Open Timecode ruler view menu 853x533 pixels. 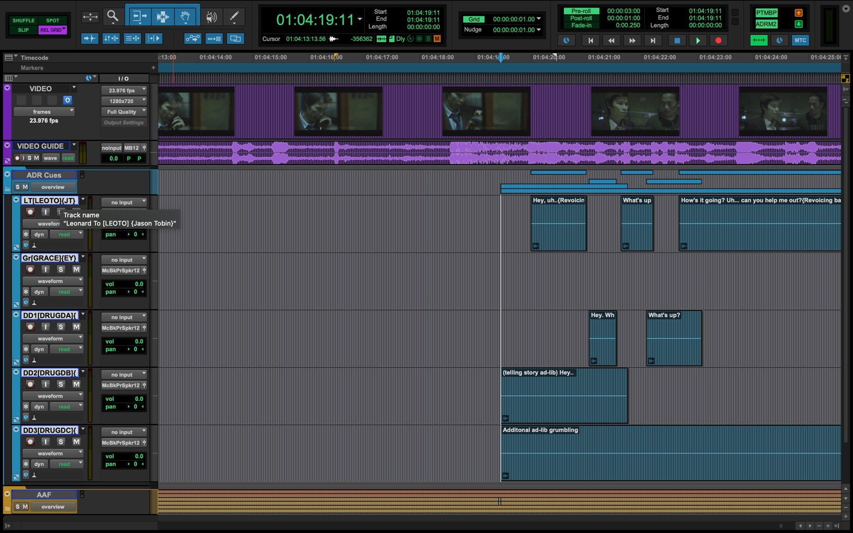point(10,57)
